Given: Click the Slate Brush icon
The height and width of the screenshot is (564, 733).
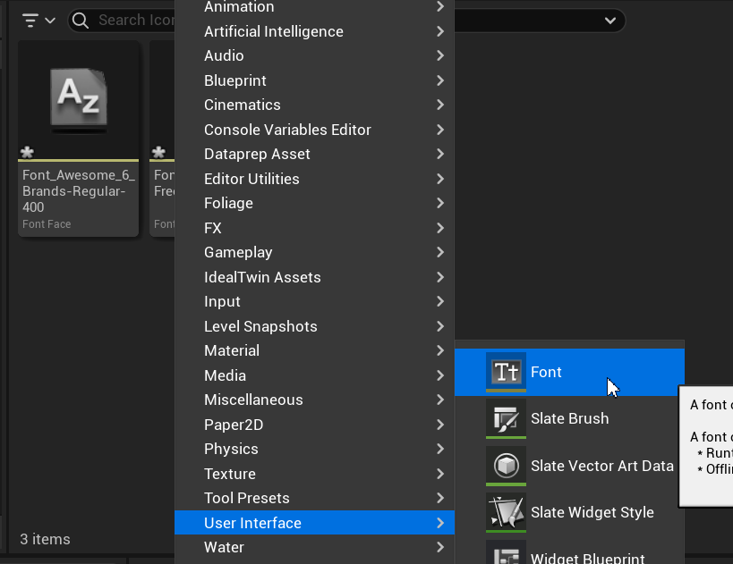Looking at the screenshot, I should 506,418.
